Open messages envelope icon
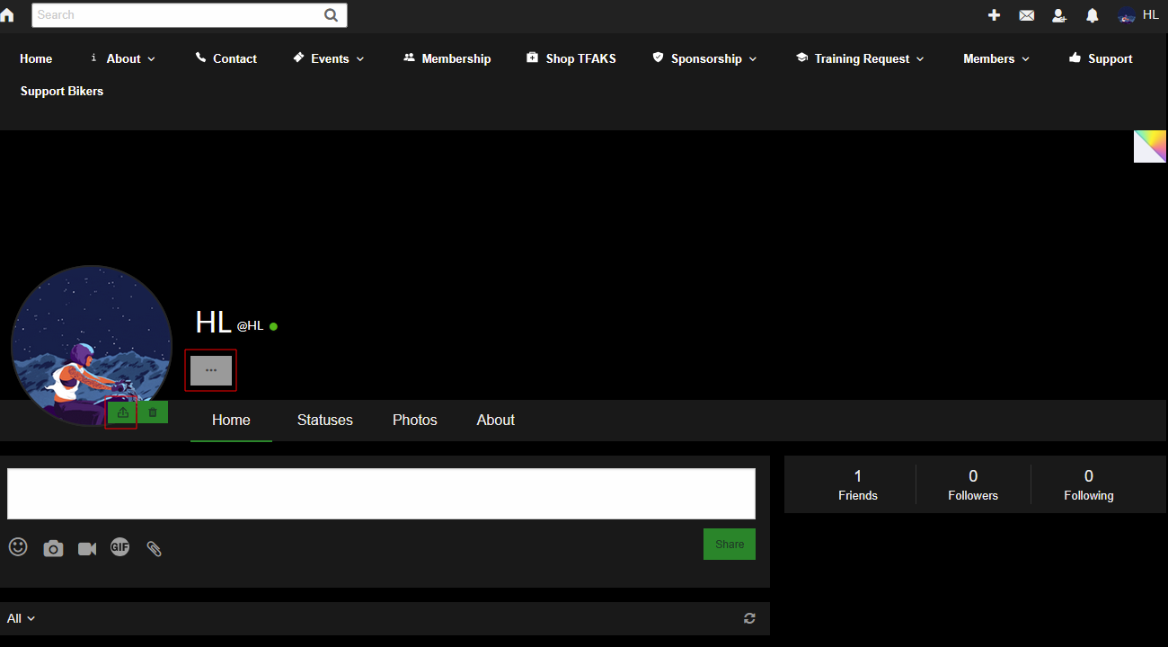 (x=1026, y=15)
